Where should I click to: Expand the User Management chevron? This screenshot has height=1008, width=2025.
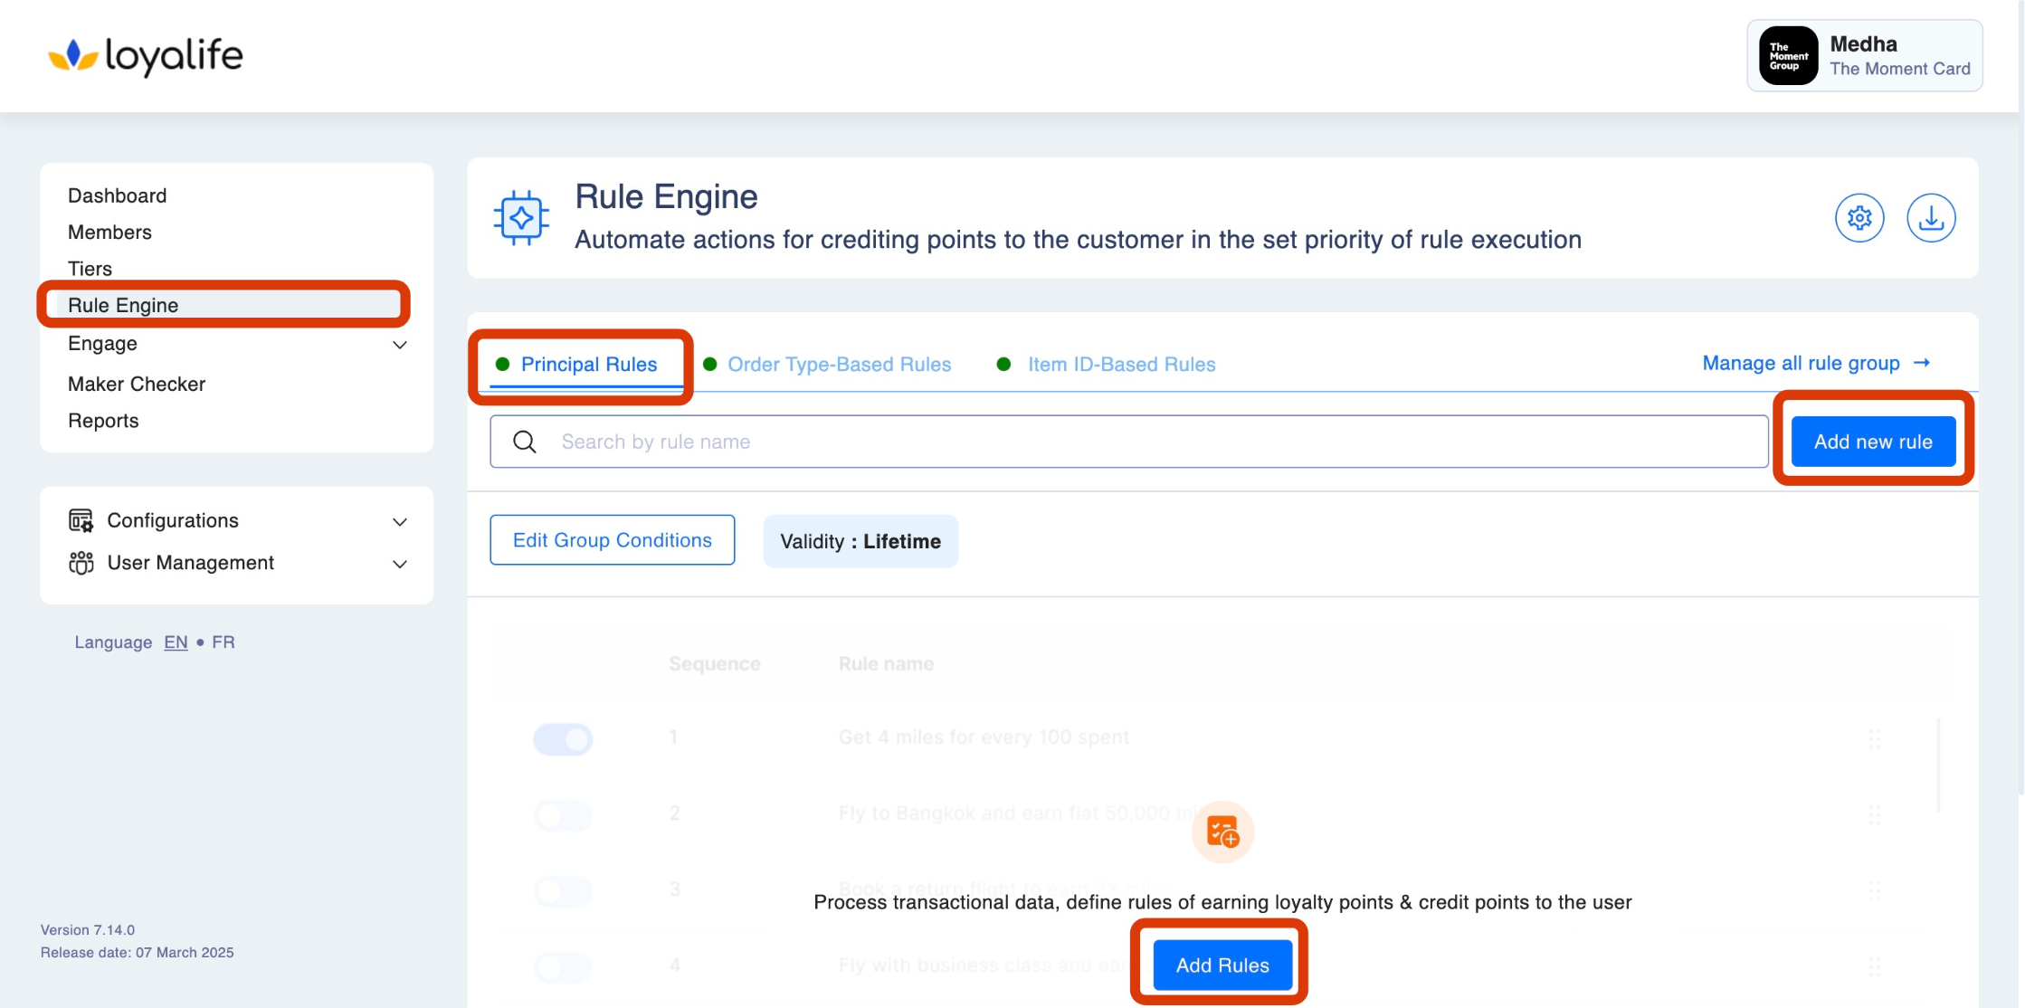click(x=400, y=564)
